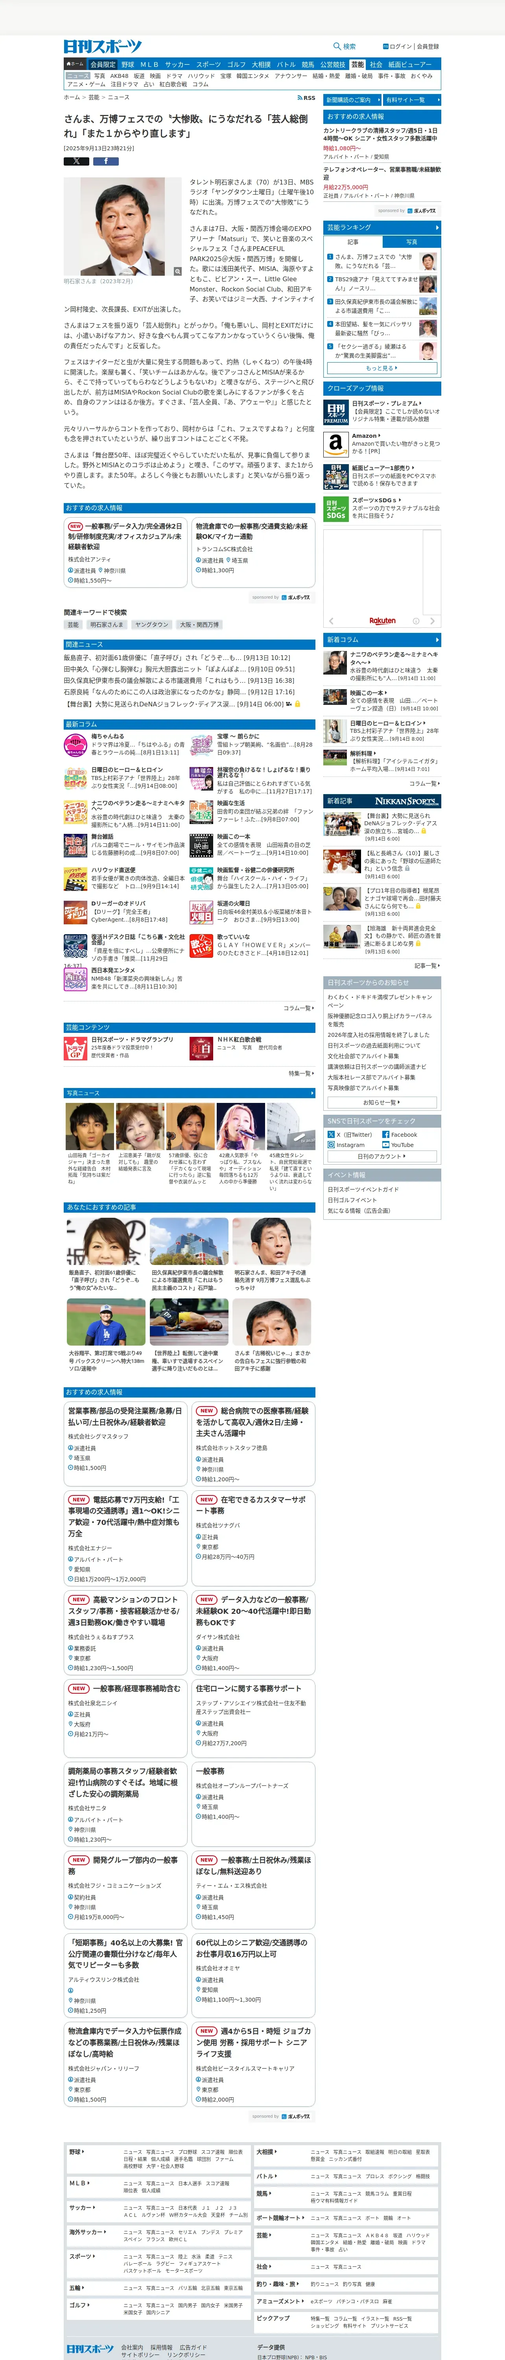Screen dimensions: 505x2360
Task: Click 日刊ゴルフイベント link
Action: [353, 1199]
